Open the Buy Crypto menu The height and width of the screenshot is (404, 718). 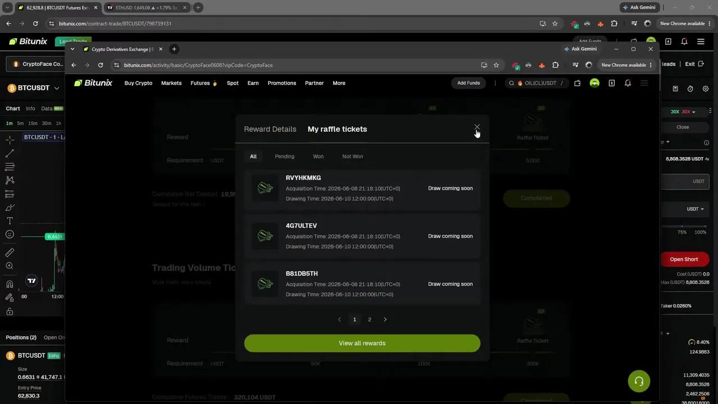click(139, 83)
